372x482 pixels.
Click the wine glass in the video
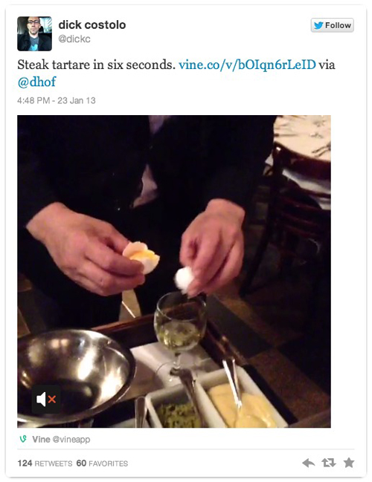pos(181,333)
